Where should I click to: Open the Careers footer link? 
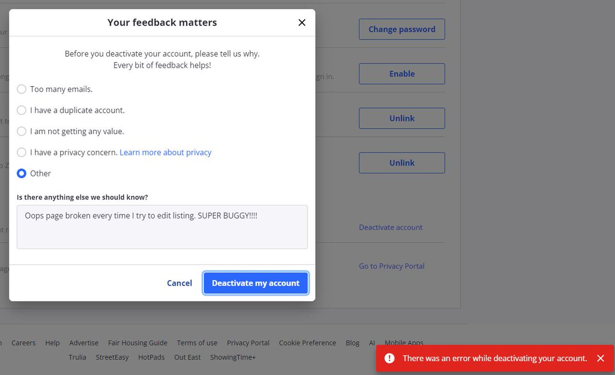[x=24, y=343]
